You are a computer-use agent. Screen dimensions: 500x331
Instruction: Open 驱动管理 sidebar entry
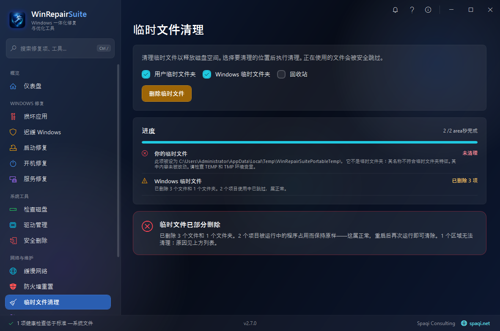[58, 225]
